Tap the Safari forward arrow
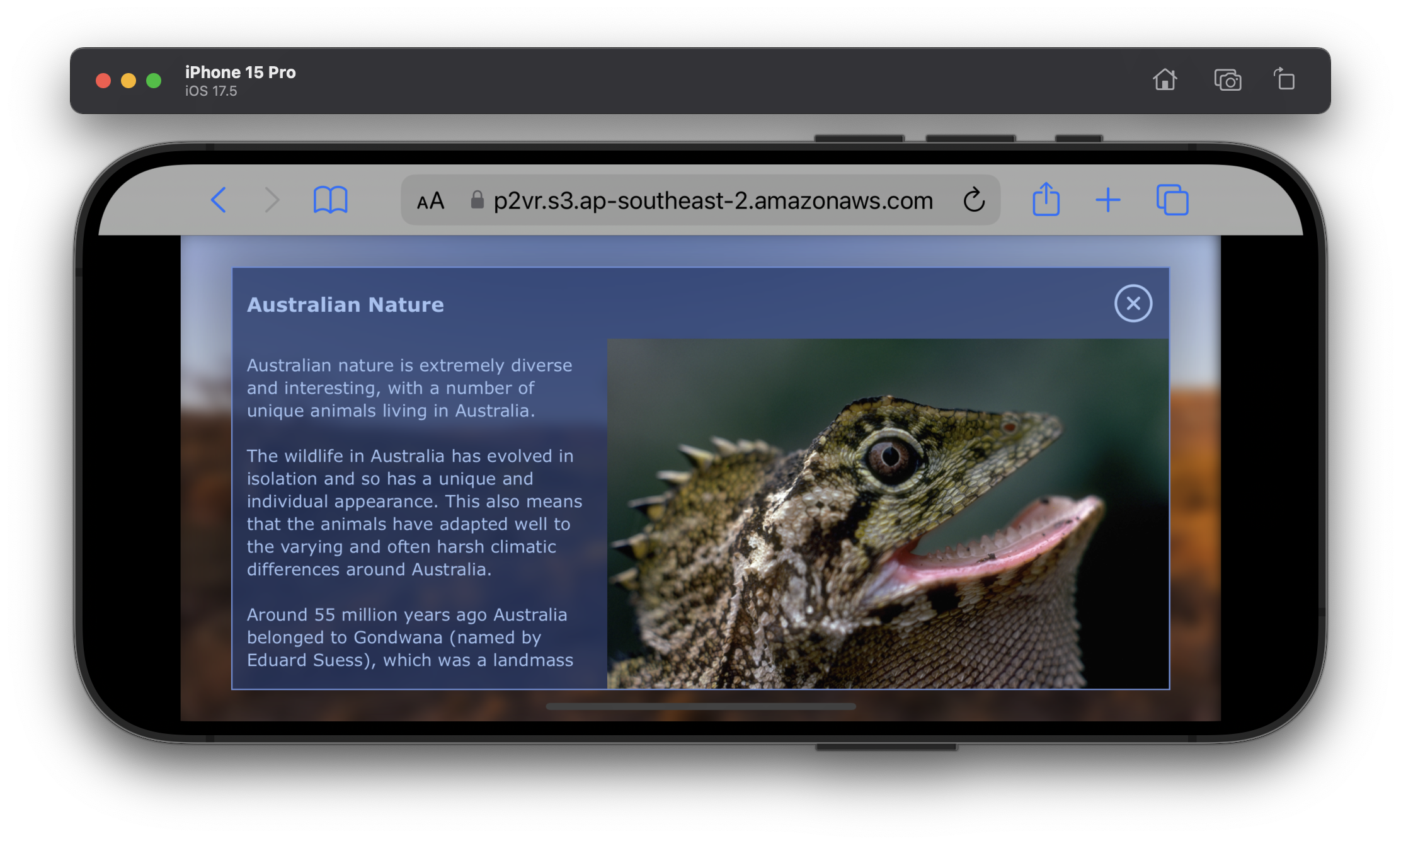1401x853 pixels. click(x=272, y=200)
